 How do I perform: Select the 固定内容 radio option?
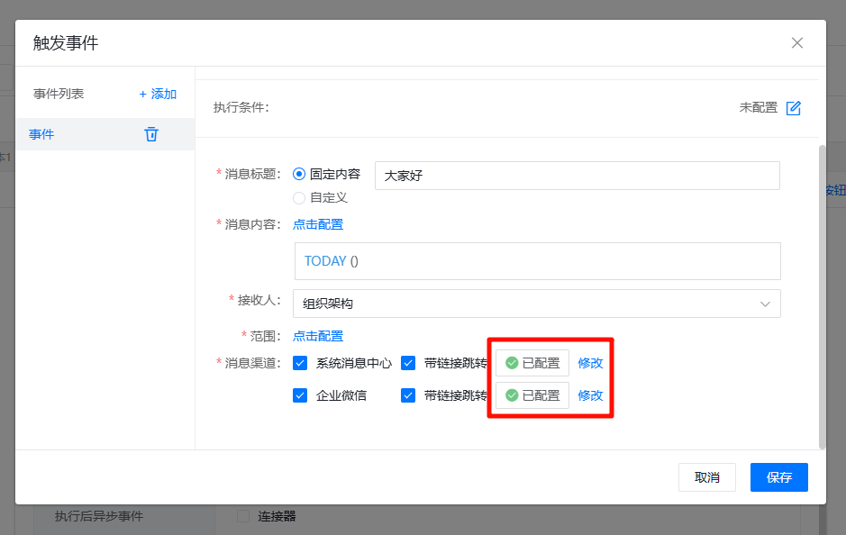[300, 175]
